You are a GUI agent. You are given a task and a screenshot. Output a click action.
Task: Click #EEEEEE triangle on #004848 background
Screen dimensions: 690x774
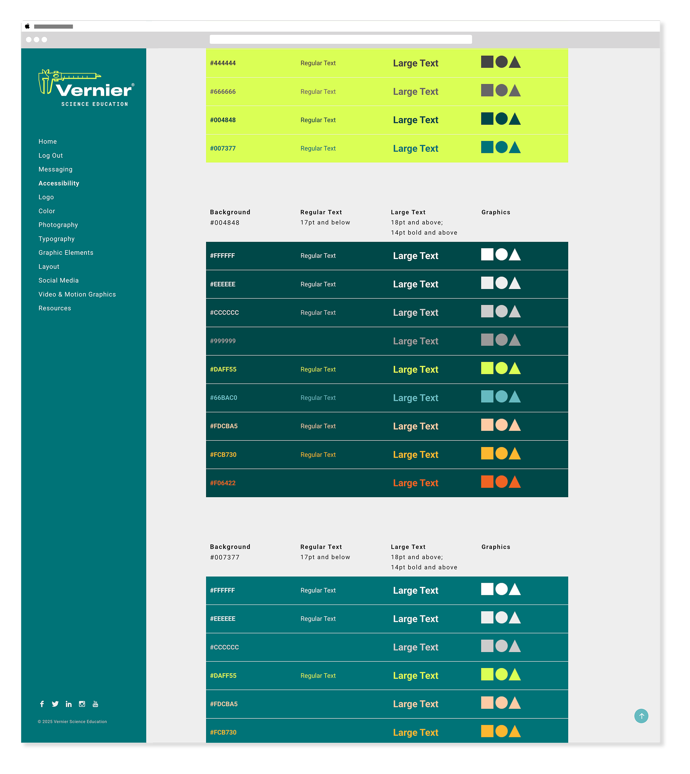[514, 283]
